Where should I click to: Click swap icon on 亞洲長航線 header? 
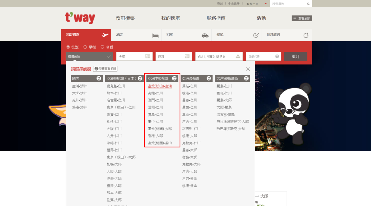[209, 78]
